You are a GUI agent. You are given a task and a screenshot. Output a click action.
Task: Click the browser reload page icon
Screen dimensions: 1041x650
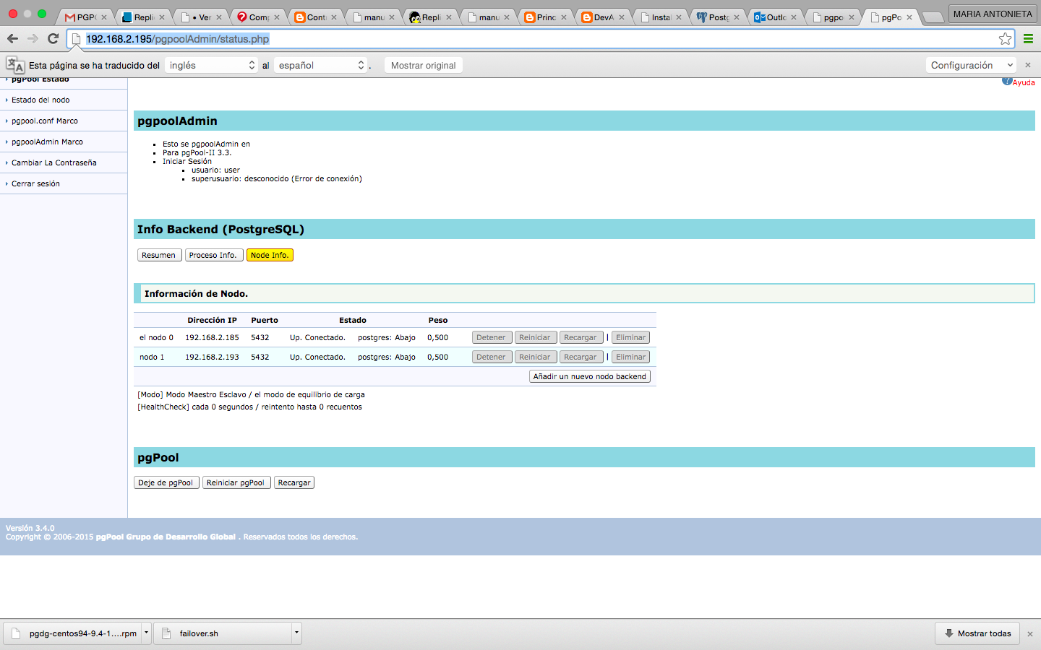coord(53,39)
